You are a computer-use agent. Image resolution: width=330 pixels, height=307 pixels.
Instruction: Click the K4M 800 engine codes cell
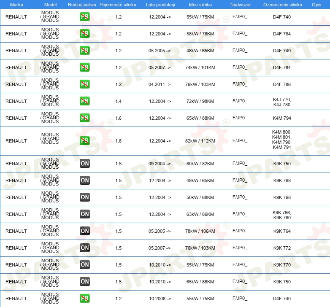click(282, 140)
